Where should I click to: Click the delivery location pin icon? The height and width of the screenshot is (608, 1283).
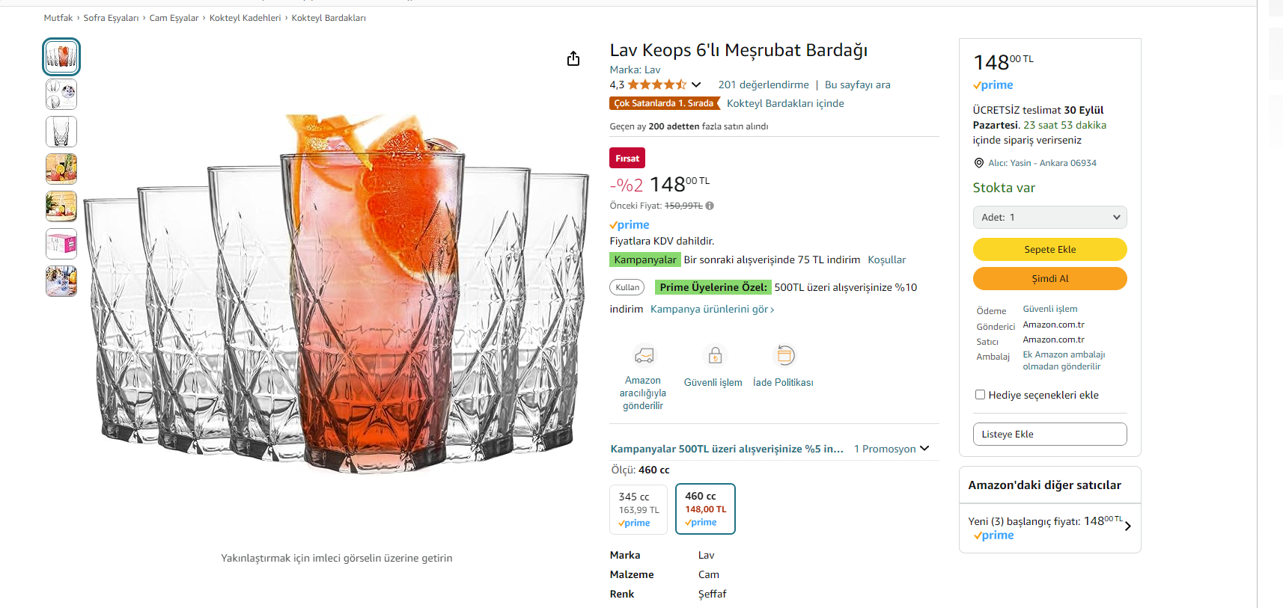pos(978,163)
